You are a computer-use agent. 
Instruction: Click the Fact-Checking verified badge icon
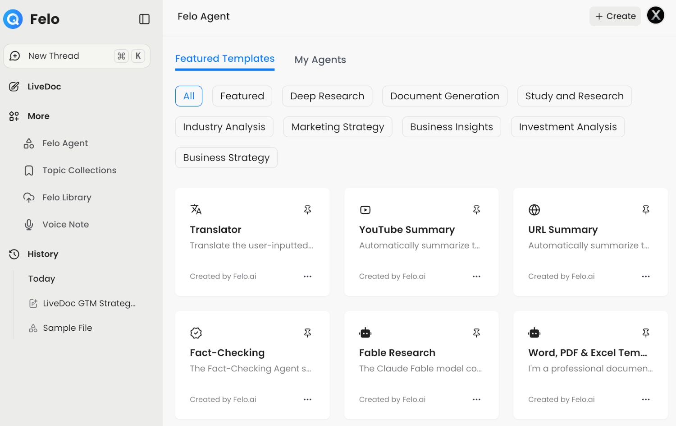point(196,333)
